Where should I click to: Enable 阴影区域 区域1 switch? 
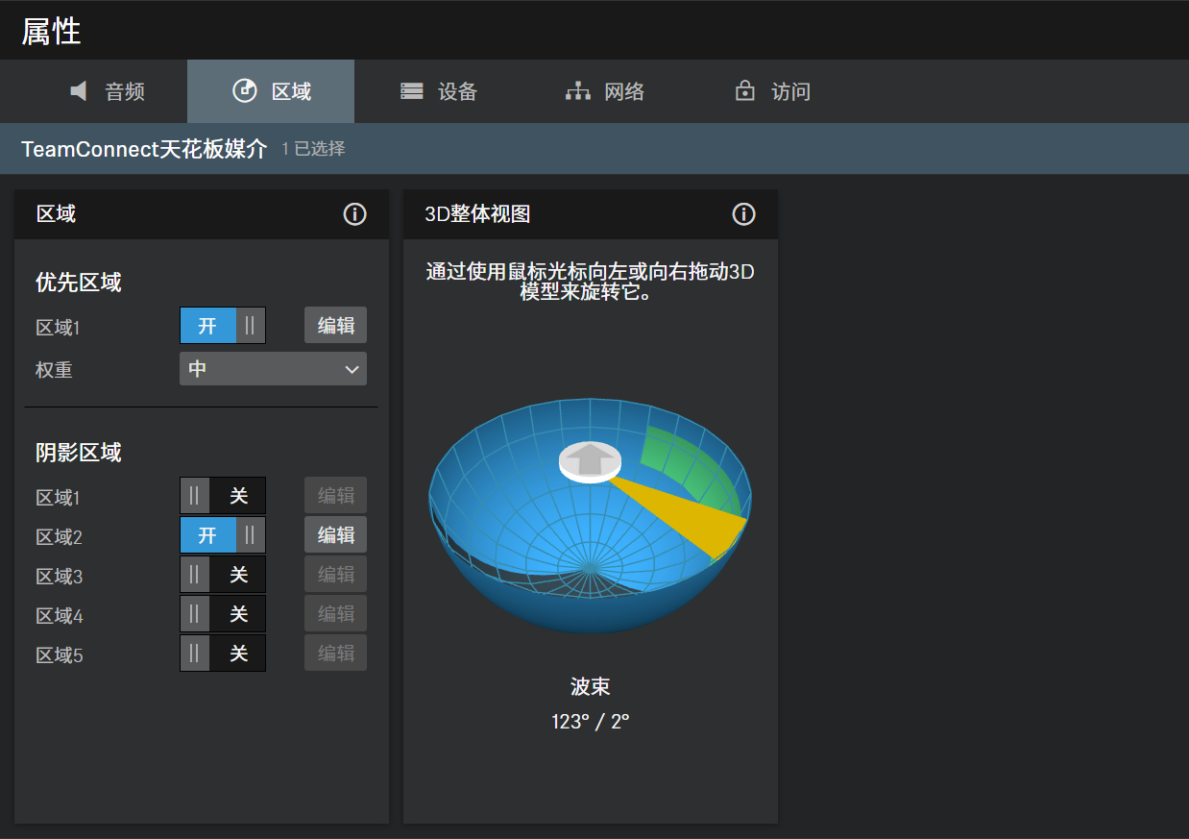tap(223, 496)
